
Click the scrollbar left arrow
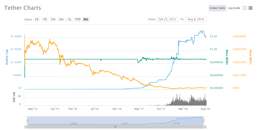click(x=26, y=127)
